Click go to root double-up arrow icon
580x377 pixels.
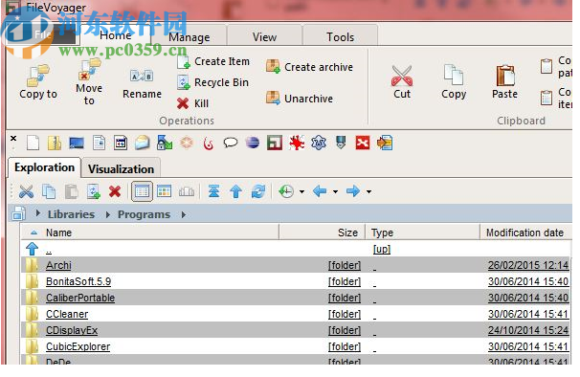(213, 191)
